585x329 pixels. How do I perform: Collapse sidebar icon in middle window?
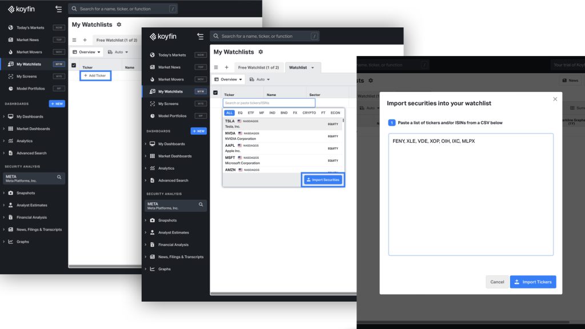click(201, 36)
